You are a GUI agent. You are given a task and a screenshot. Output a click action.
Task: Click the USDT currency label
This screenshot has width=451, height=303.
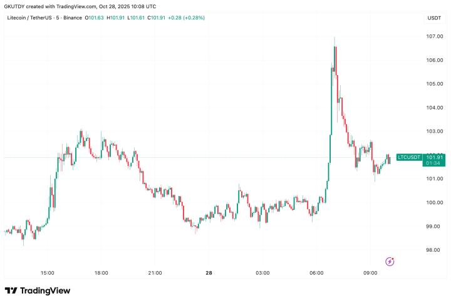(x=434, y=18)
